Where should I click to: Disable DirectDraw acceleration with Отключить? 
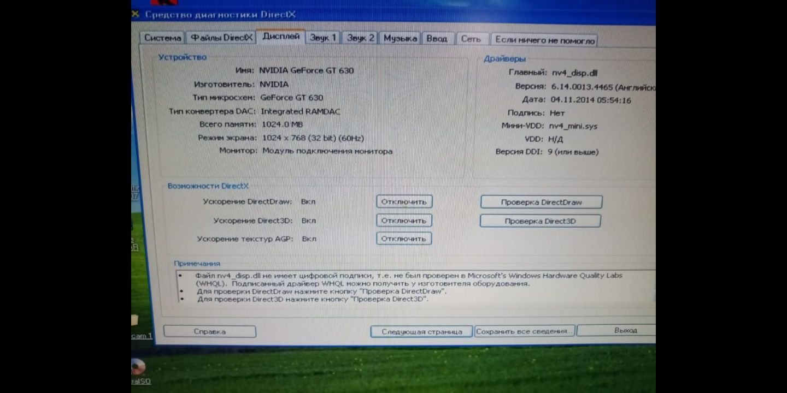coord(404,201)
